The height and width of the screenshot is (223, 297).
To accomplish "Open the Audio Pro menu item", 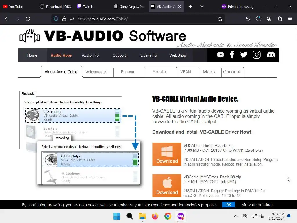I will coord(90,55).
